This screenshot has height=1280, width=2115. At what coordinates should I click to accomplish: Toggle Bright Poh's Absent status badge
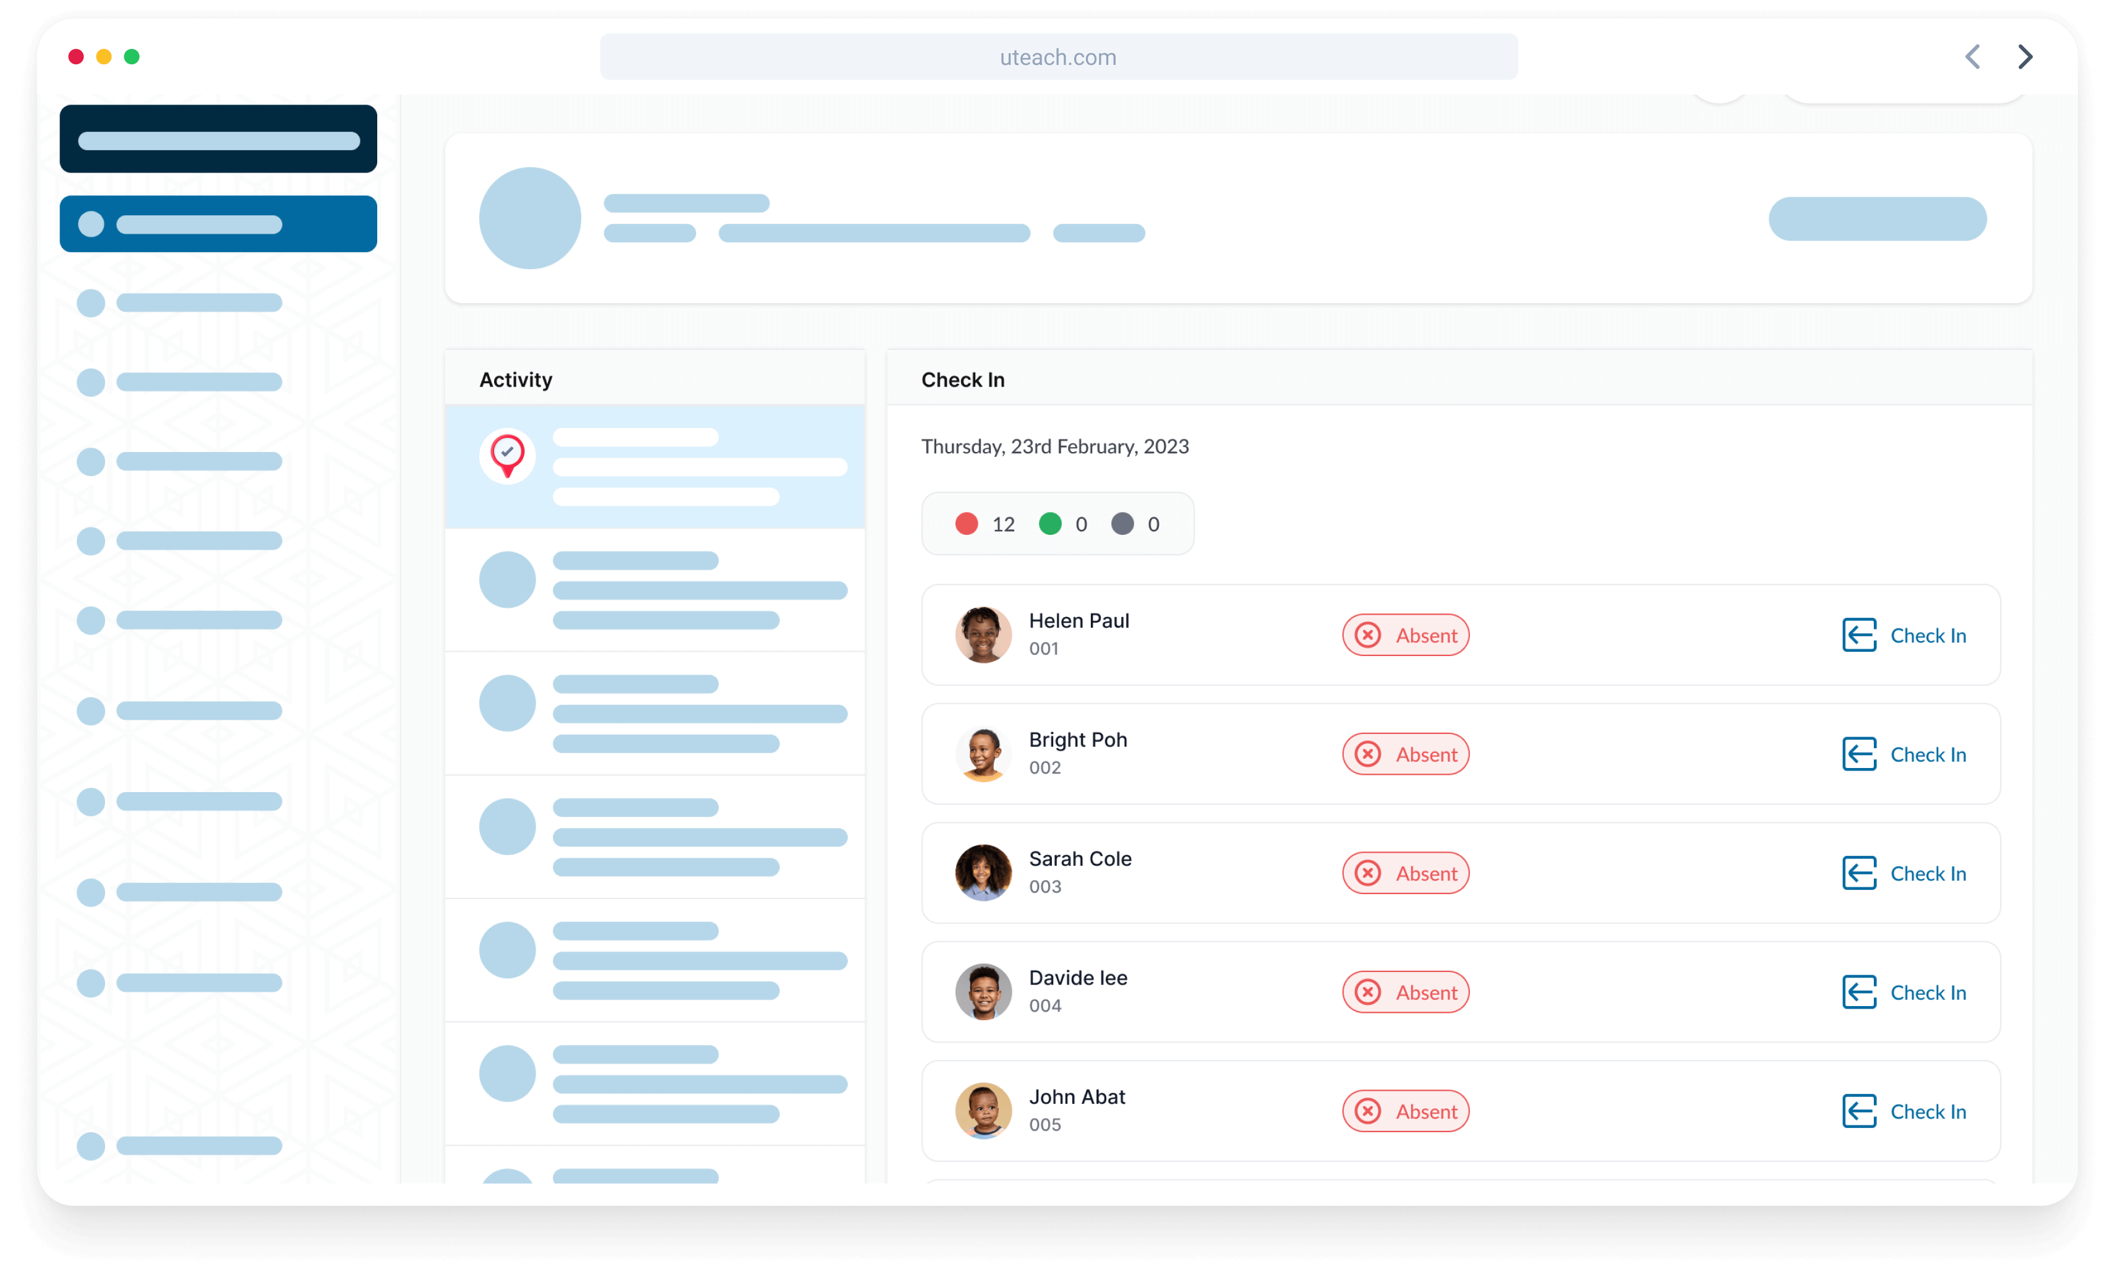(x=1405, y=754)
